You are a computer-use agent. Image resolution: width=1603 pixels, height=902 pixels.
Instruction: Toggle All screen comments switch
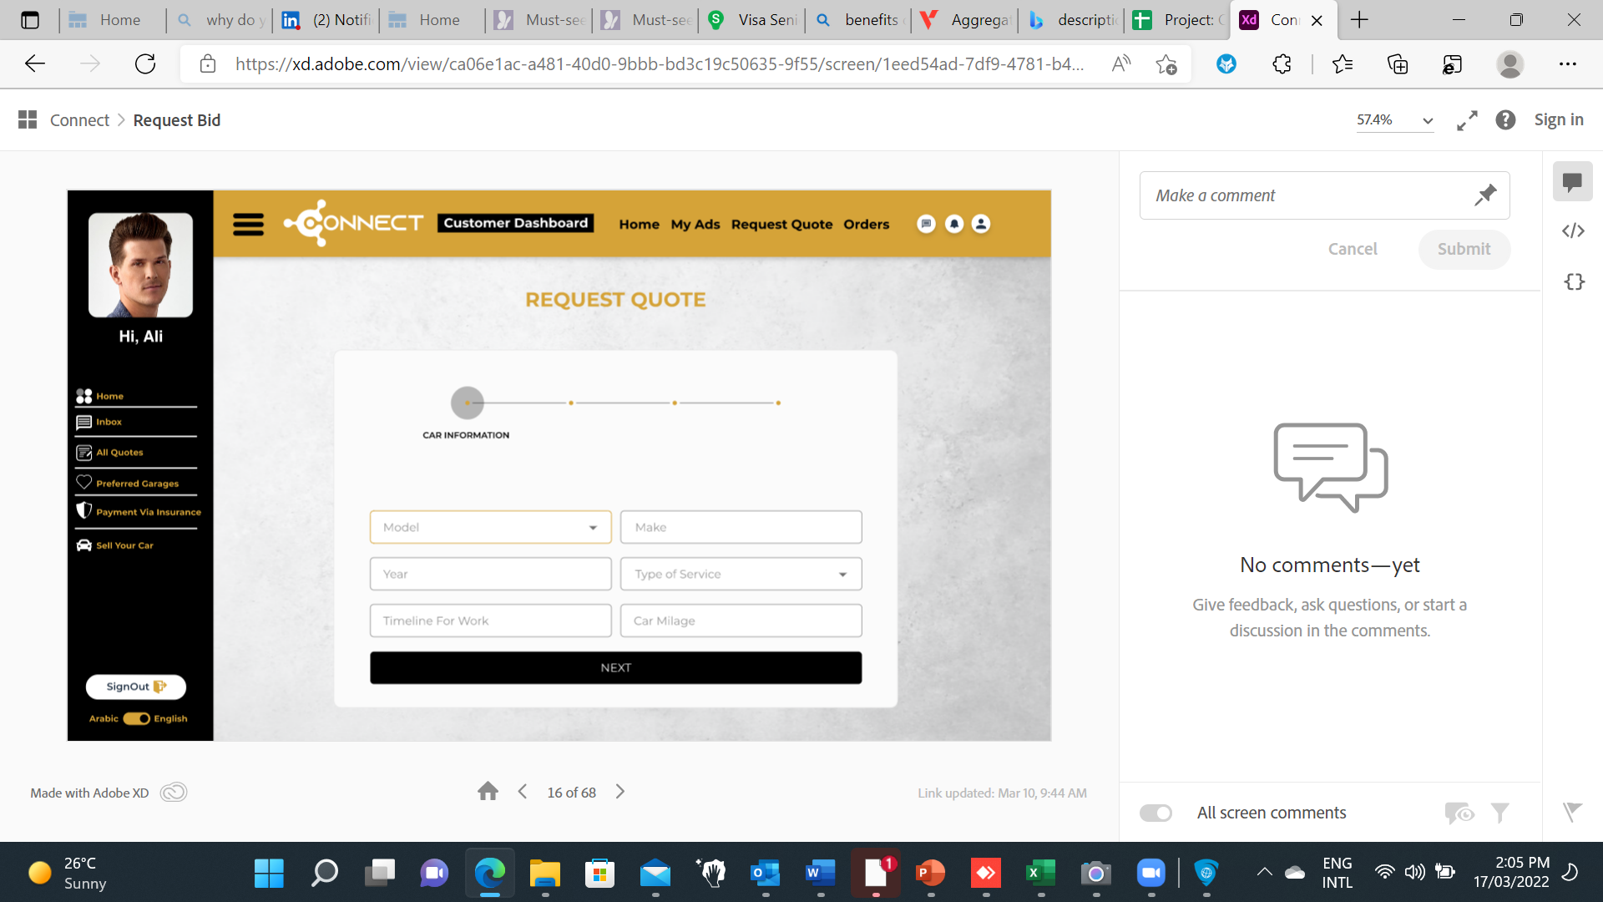1155,813
